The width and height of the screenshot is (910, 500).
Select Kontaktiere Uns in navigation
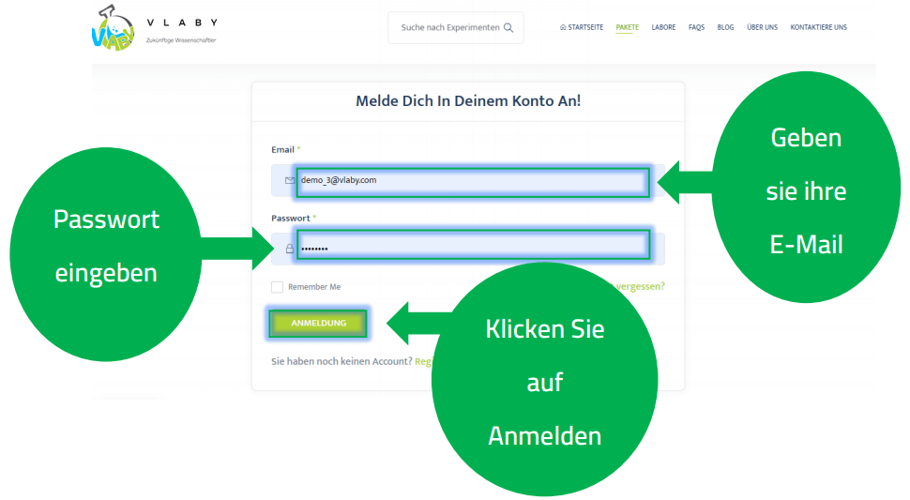tap(818, 27)
